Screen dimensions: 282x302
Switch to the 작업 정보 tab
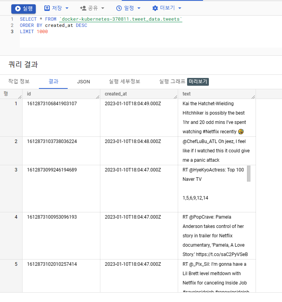tap(19, 81)
